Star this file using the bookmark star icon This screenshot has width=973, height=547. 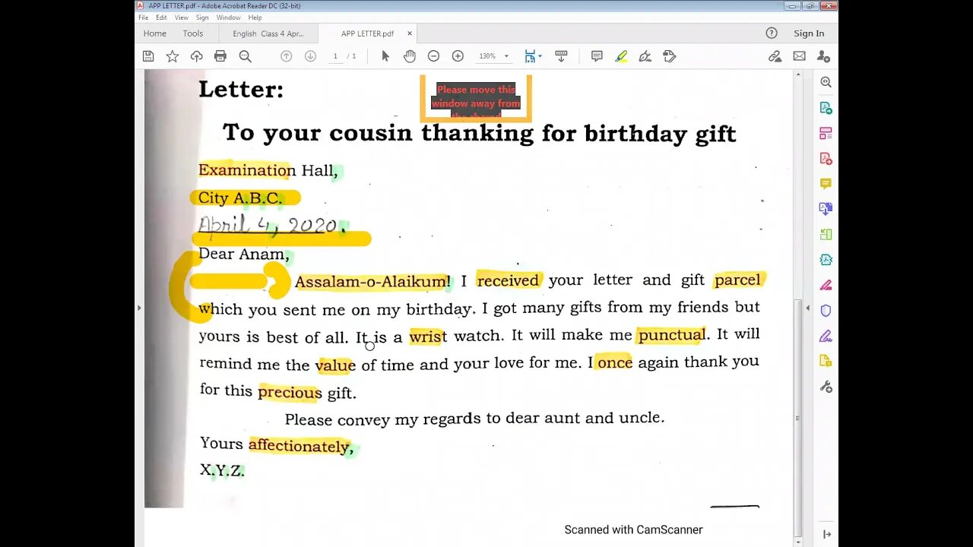(173, 56)
